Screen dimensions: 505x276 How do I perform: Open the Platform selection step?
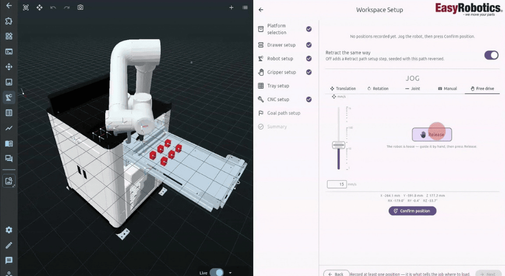pos(285,29)
